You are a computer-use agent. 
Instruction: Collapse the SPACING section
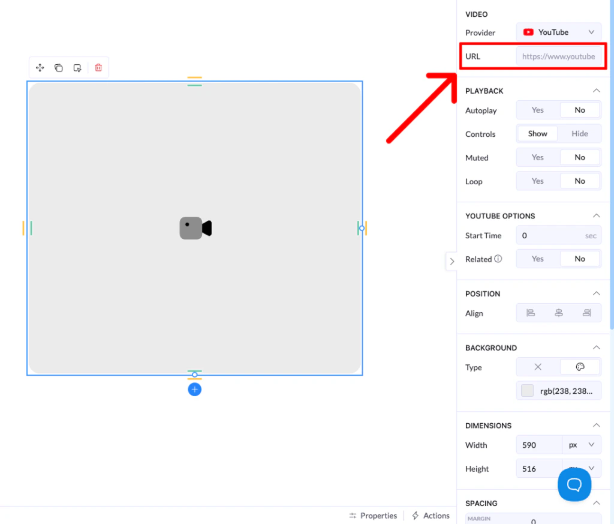pyautogui.click(x=597, y=503)
